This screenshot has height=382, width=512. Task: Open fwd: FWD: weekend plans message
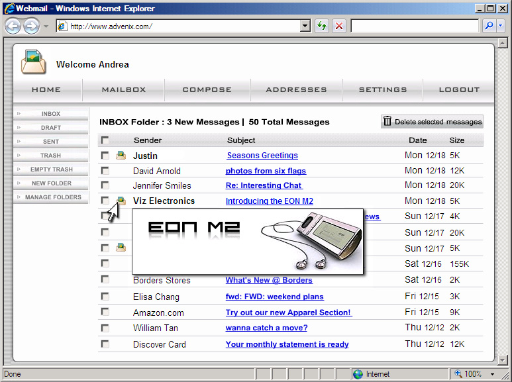tap(275, 297)
